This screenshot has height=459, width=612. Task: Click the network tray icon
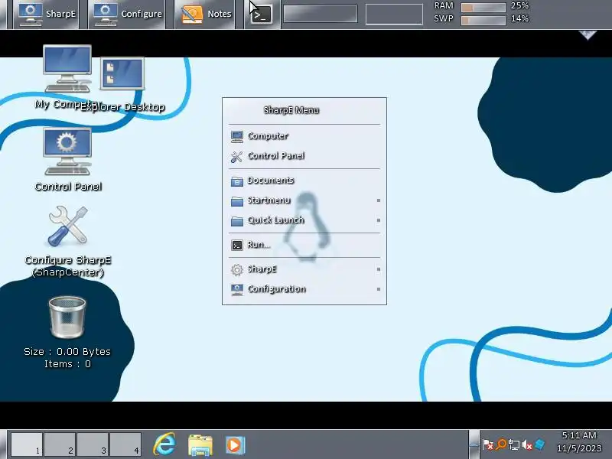514,444
